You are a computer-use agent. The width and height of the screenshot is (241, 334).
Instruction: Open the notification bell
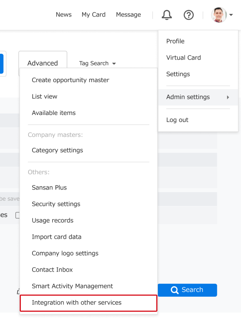pyautogui.click(x=167, y=15)
